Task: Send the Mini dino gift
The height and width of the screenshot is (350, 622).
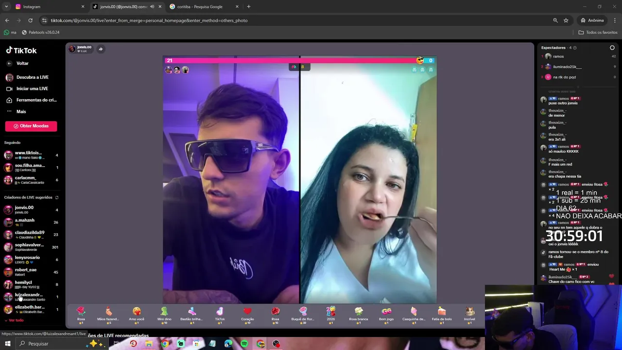Action: (x=164, y=315)
